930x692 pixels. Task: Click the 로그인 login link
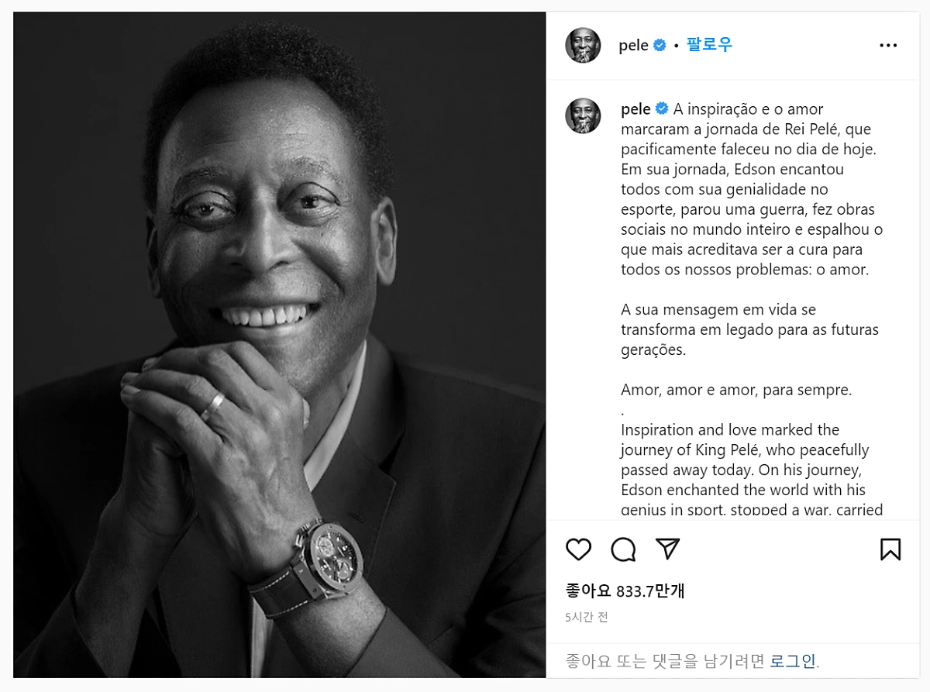tap(793, 661)
